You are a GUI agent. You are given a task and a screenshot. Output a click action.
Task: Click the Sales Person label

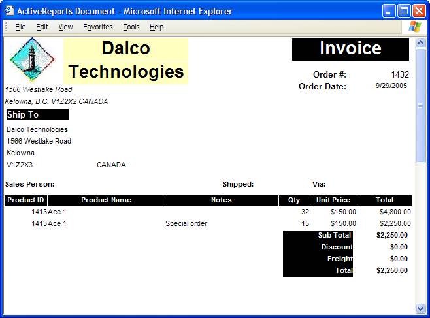click(29, 184)
